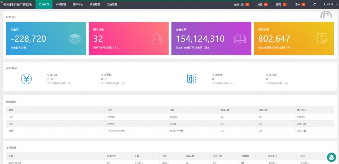Click the 香港数字资产交易所 site title
The width and height of the screenshot is (339, 164).
(18, 5)
